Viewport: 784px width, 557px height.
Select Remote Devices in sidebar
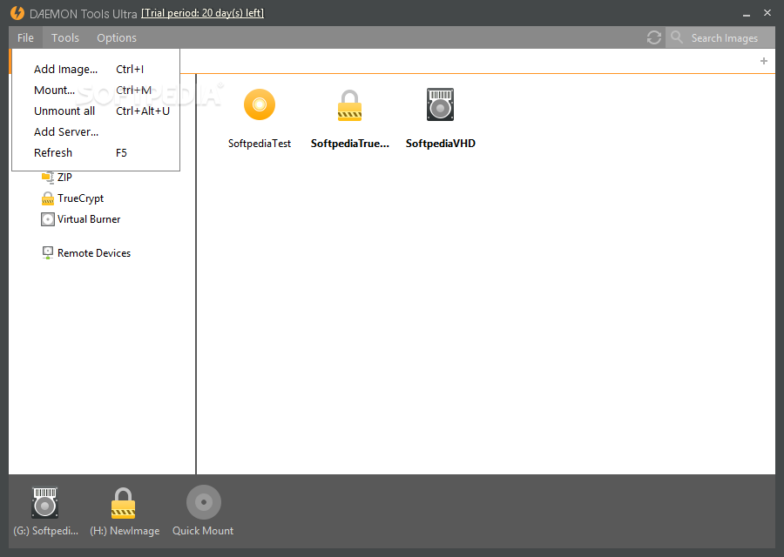(94, 253)
